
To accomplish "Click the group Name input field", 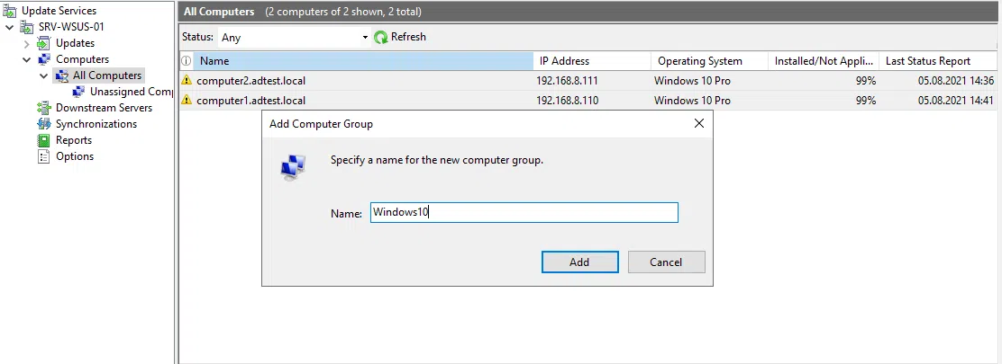I will click(x=523, y=213).
